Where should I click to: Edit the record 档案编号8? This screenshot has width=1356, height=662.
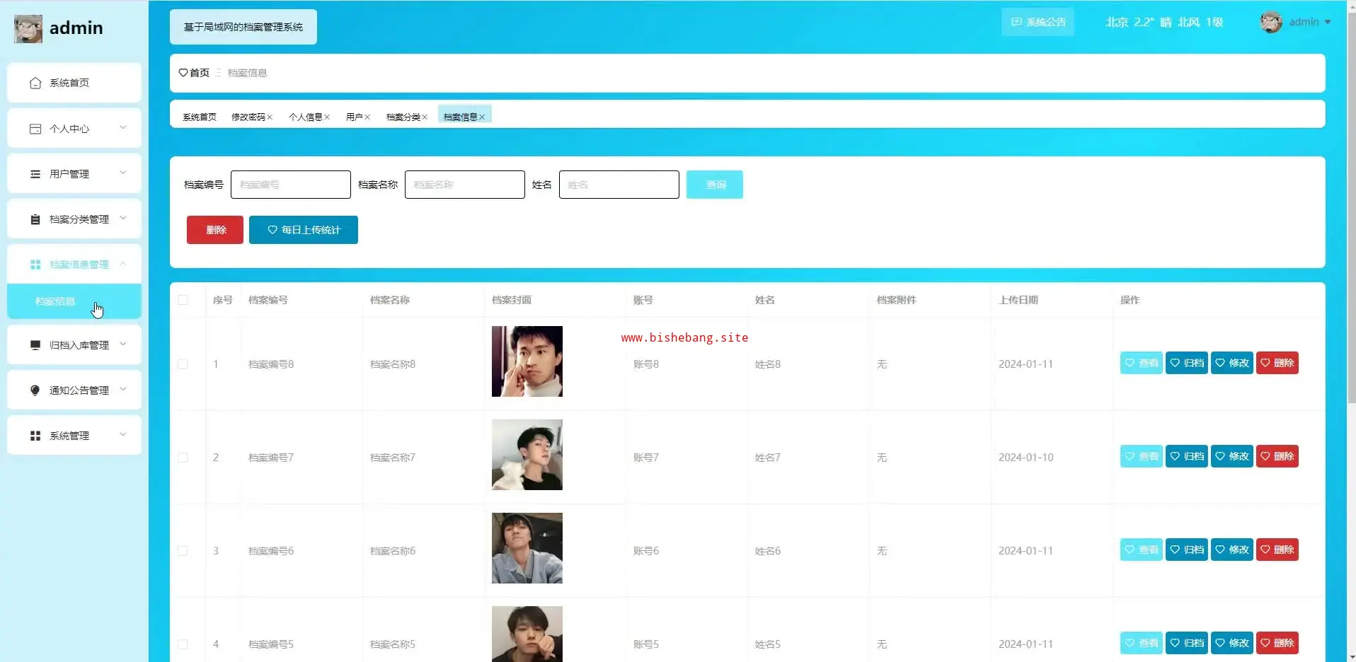tap(1232, 363)
